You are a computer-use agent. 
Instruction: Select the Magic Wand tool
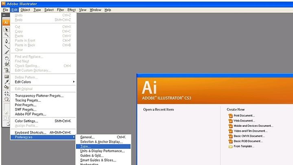[x=7, y=35]
